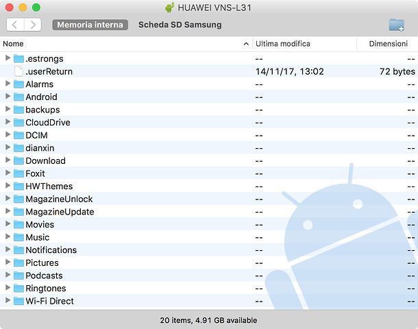Close the window with red button

point(10,8)
